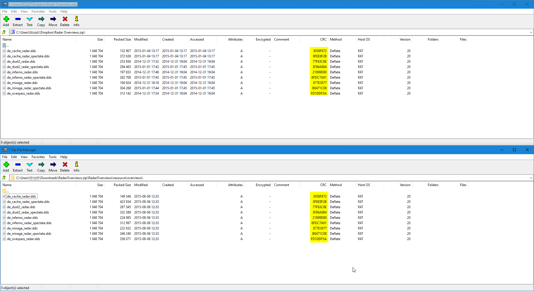Go up one folder level in top window
This screenshot has height=291, width=534.
click(x=4, y=32)
